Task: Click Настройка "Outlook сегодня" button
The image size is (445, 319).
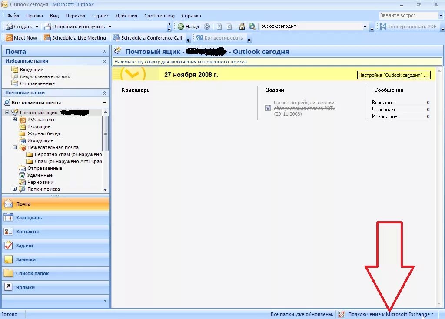Action: point(394,75)
